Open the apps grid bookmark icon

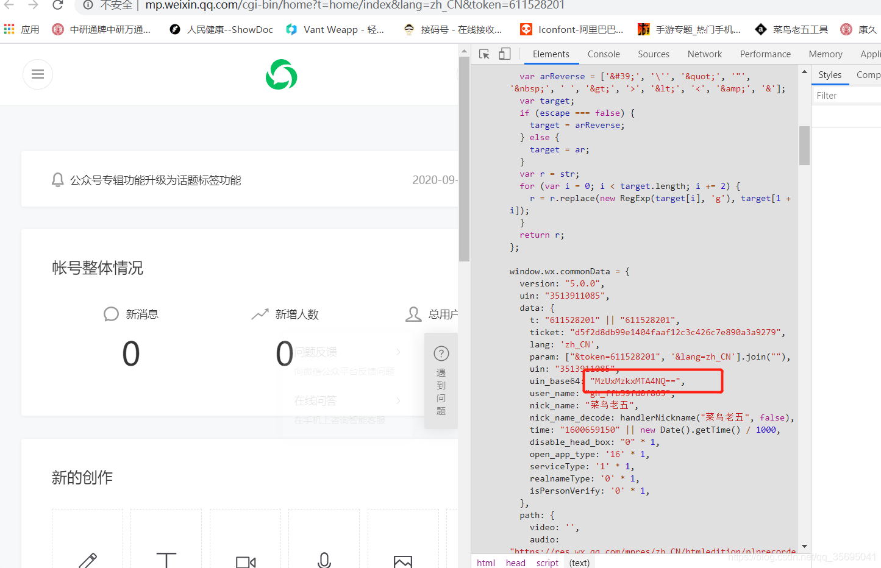[9, 29]
